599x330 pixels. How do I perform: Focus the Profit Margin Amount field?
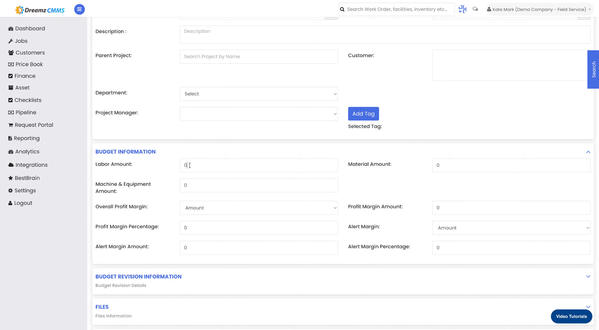click(511, 208)
